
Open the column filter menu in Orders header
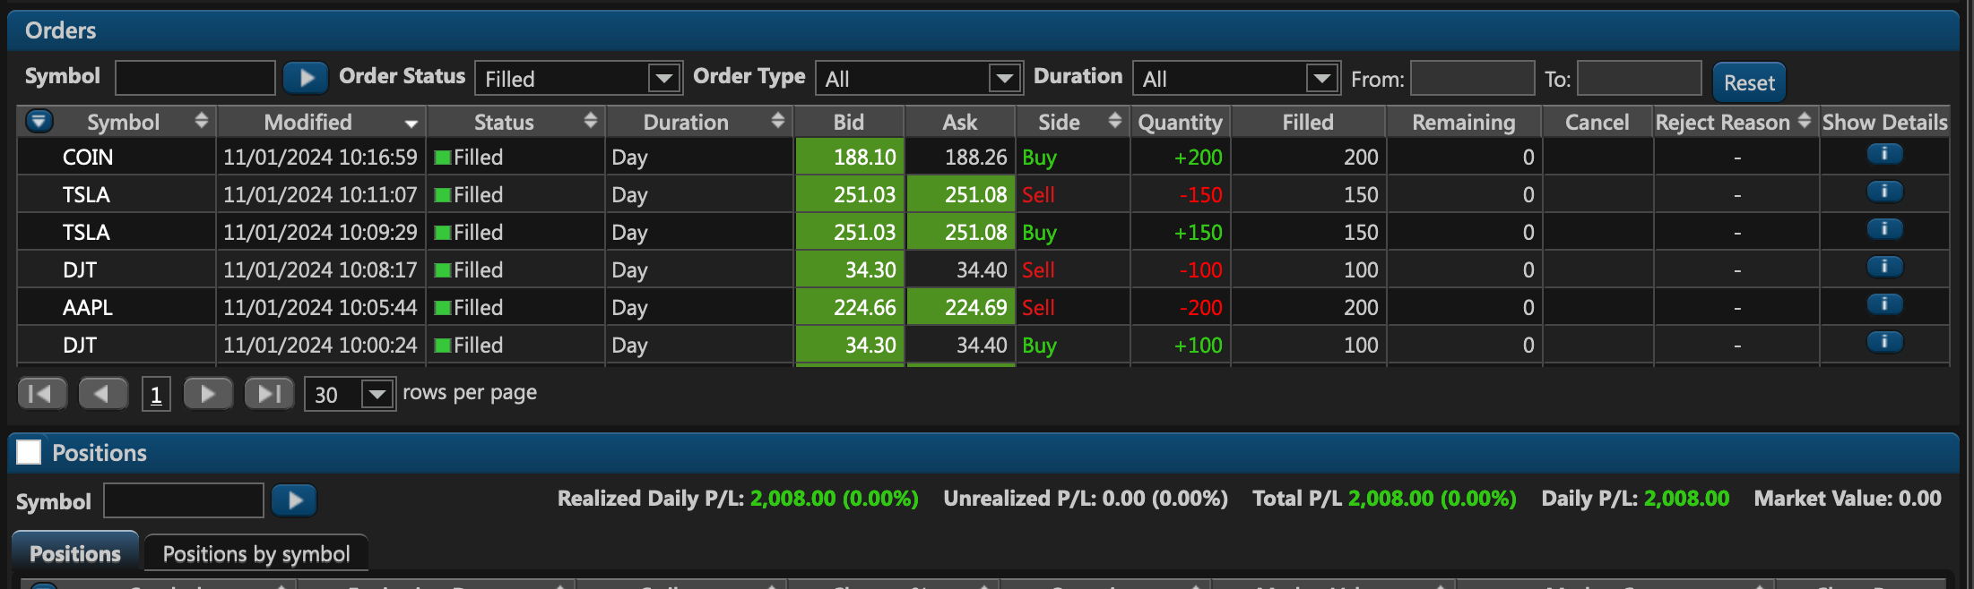(x=39, y=121)
